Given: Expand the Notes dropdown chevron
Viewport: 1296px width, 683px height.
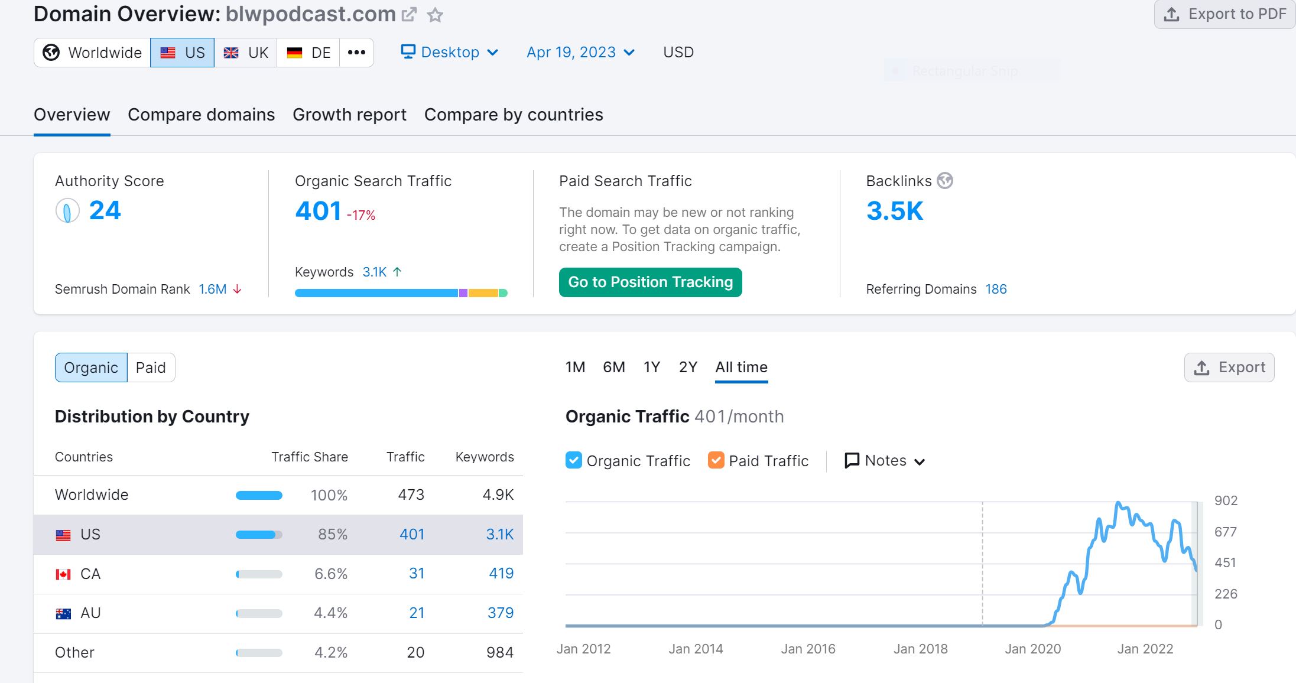Looking at the screenshot, I should (920, 461).
